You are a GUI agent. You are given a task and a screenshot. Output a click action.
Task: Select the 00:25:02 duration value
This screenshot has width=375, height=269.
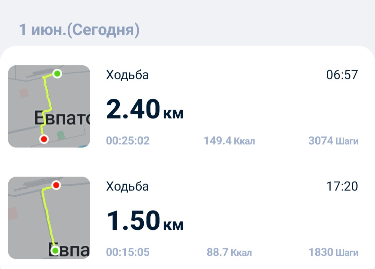pos(128,141)
